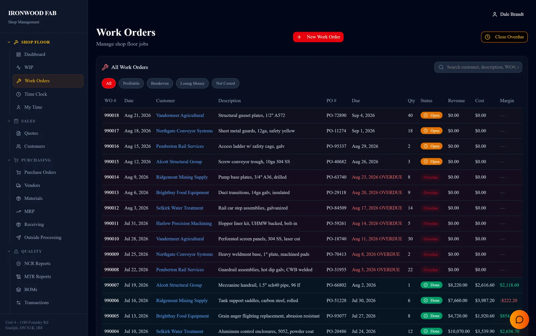Collapse the Shop Floor section

[x=9, y=42]
